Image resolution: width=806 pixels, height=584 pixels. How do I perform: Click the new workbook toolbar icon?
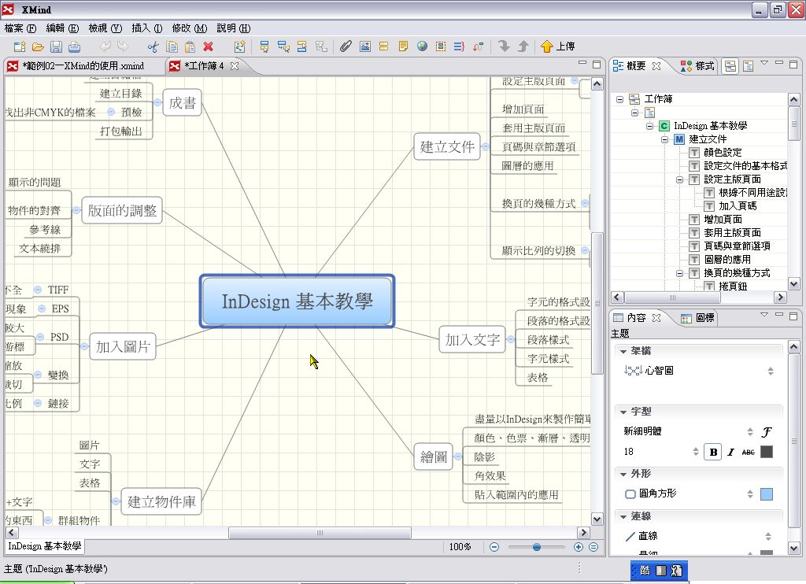pyautogui.click(x=20, y=46)
